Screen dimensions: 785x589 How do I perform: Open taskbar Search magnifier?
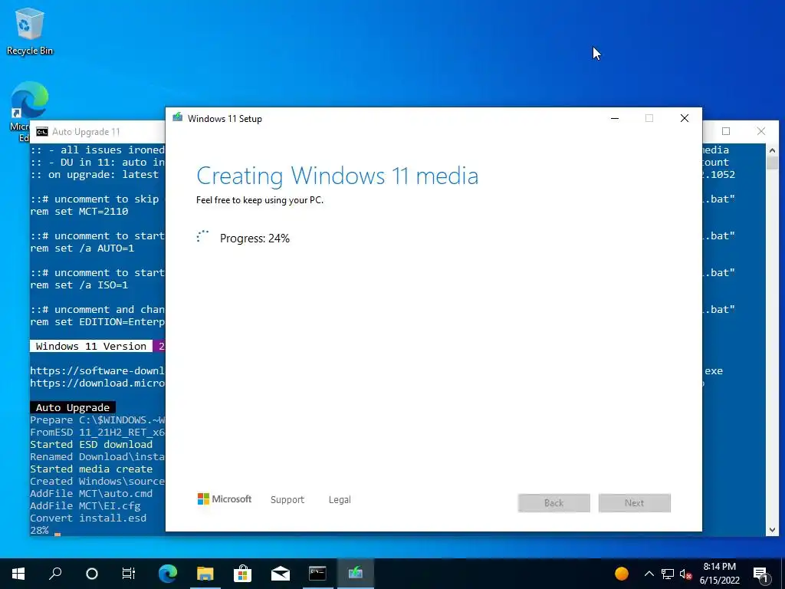tap(55, 574)
